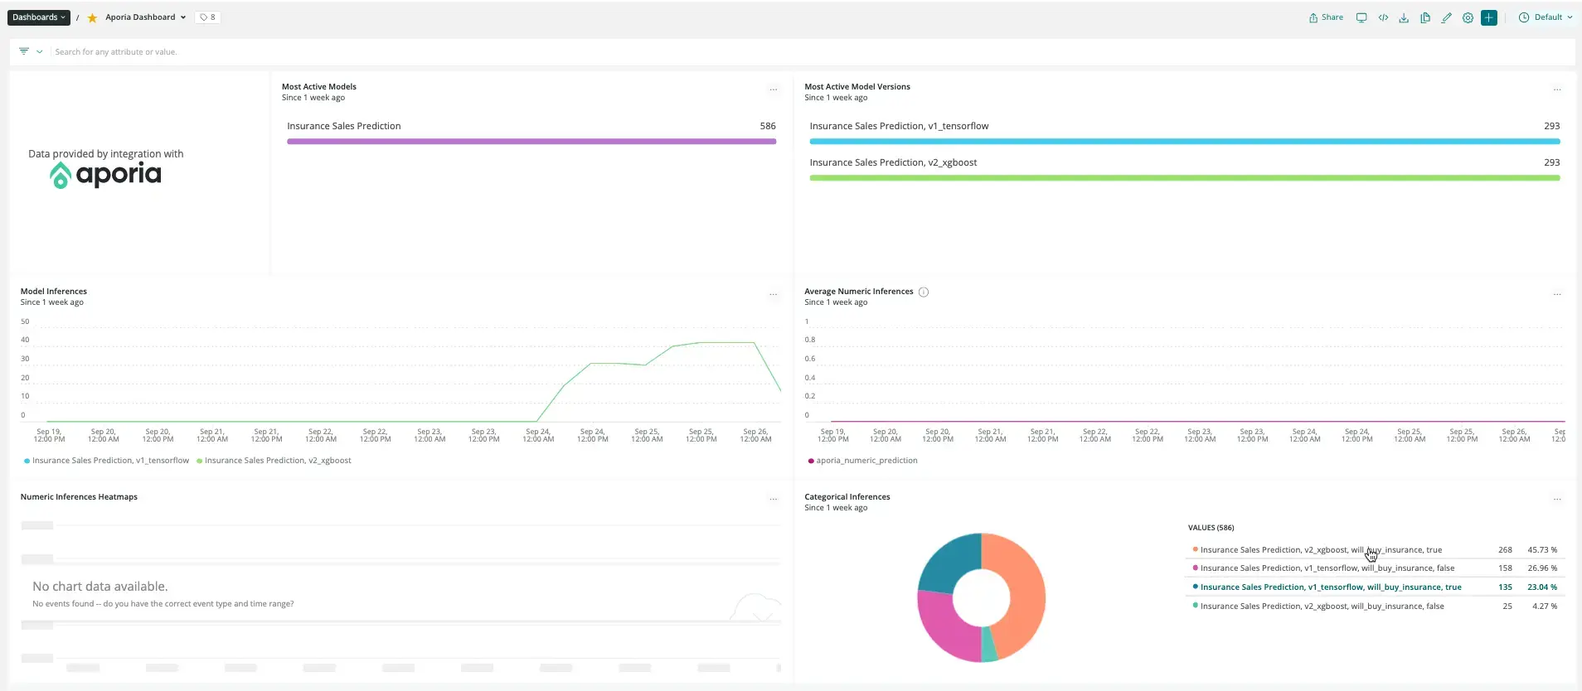Toggle v2_xgboost series in Model Inferences legend
The image size is (1582, 691).
click(x=274, y=461)
